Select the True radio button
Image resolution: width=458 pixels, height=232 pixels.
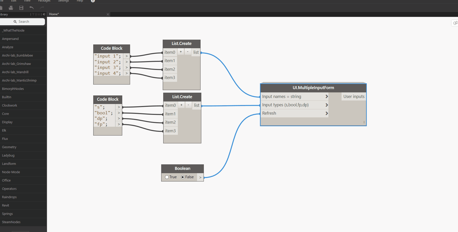pos(167,177)
